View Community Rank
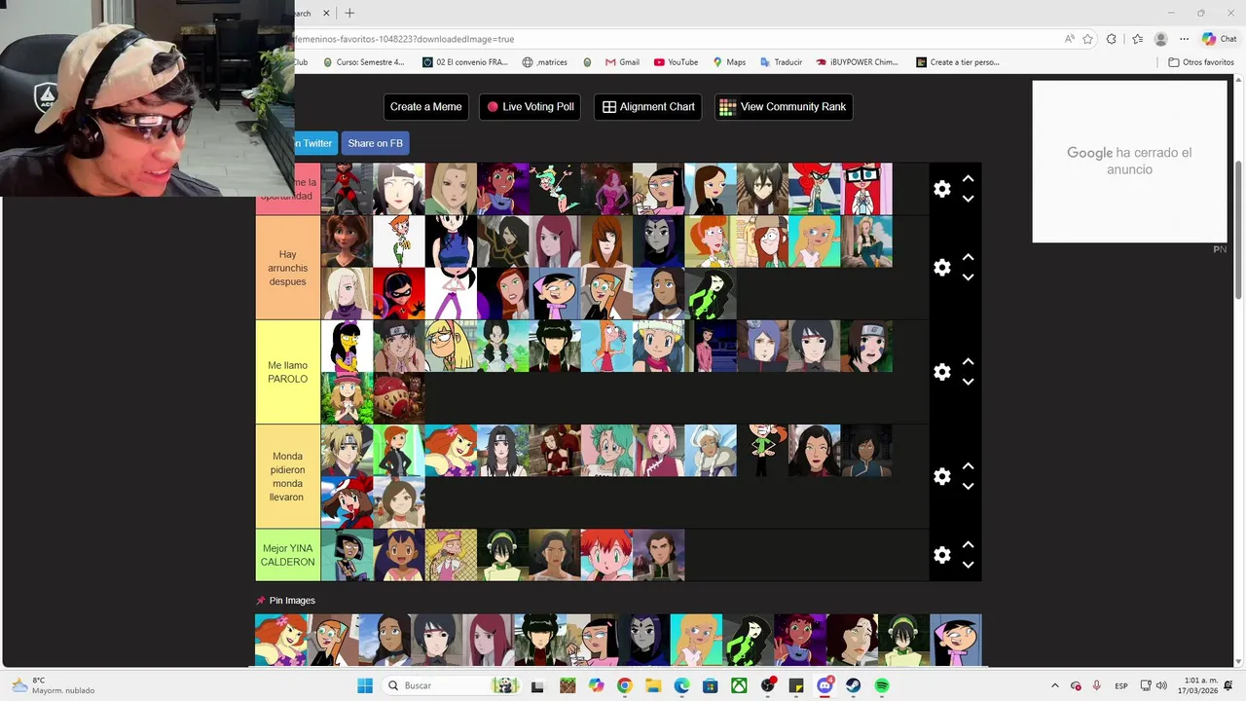Screen dimensions: 1246x701 (x=784, y=107)
